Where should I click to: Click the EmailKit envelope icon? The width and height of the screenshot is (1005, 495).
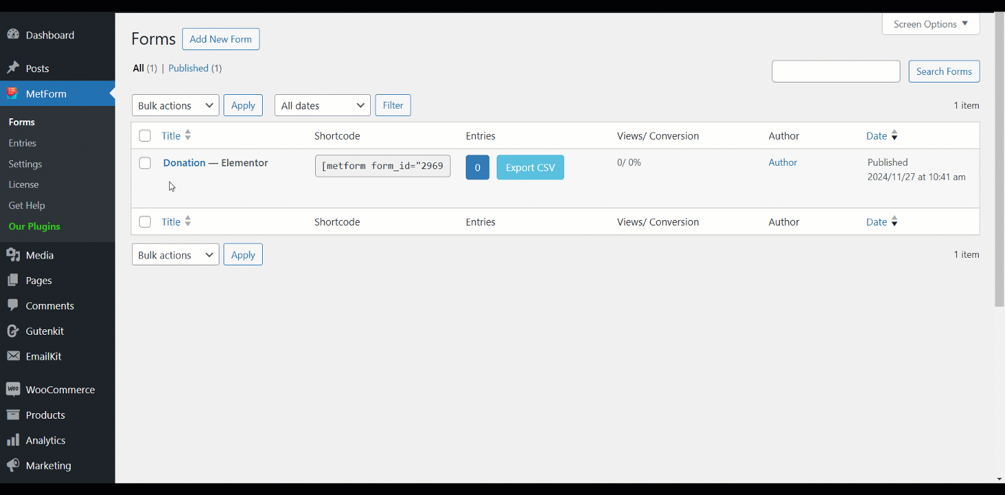(x=13, y=356)
